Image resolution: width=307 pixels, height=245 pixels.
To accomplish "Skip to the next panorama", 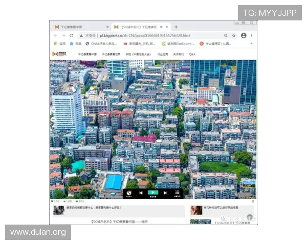I will (x=165, y=193).
